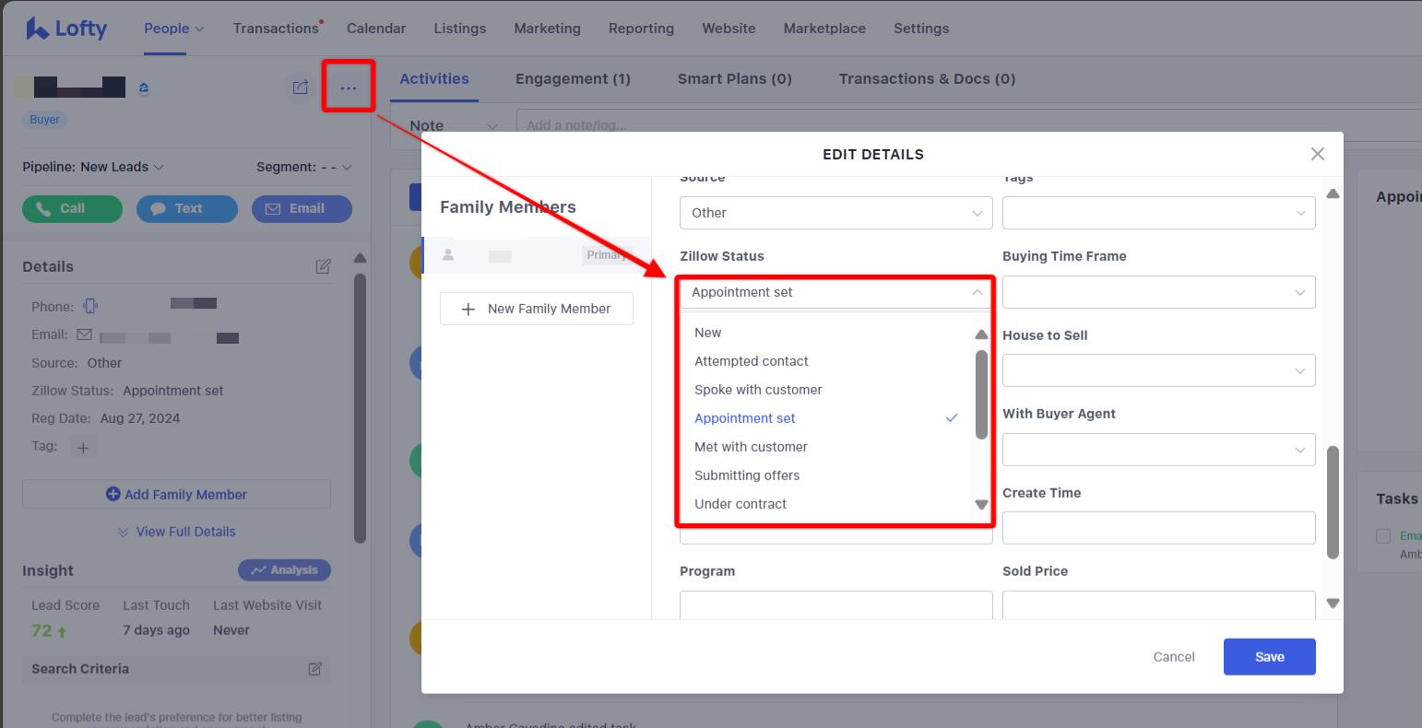Open the Marketing menu item
Image resolution: width=1422 pixels, height=728 pixels.
click(x=547, y=28)
